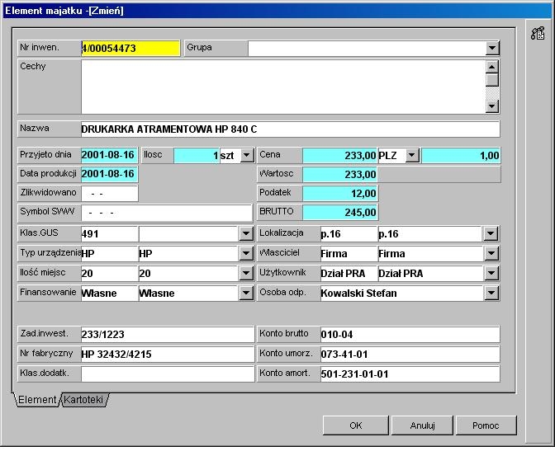This screenshot has height=451, width=555.
Task: Open the Lokalizacja dropdown arrow
Action: 491,233
